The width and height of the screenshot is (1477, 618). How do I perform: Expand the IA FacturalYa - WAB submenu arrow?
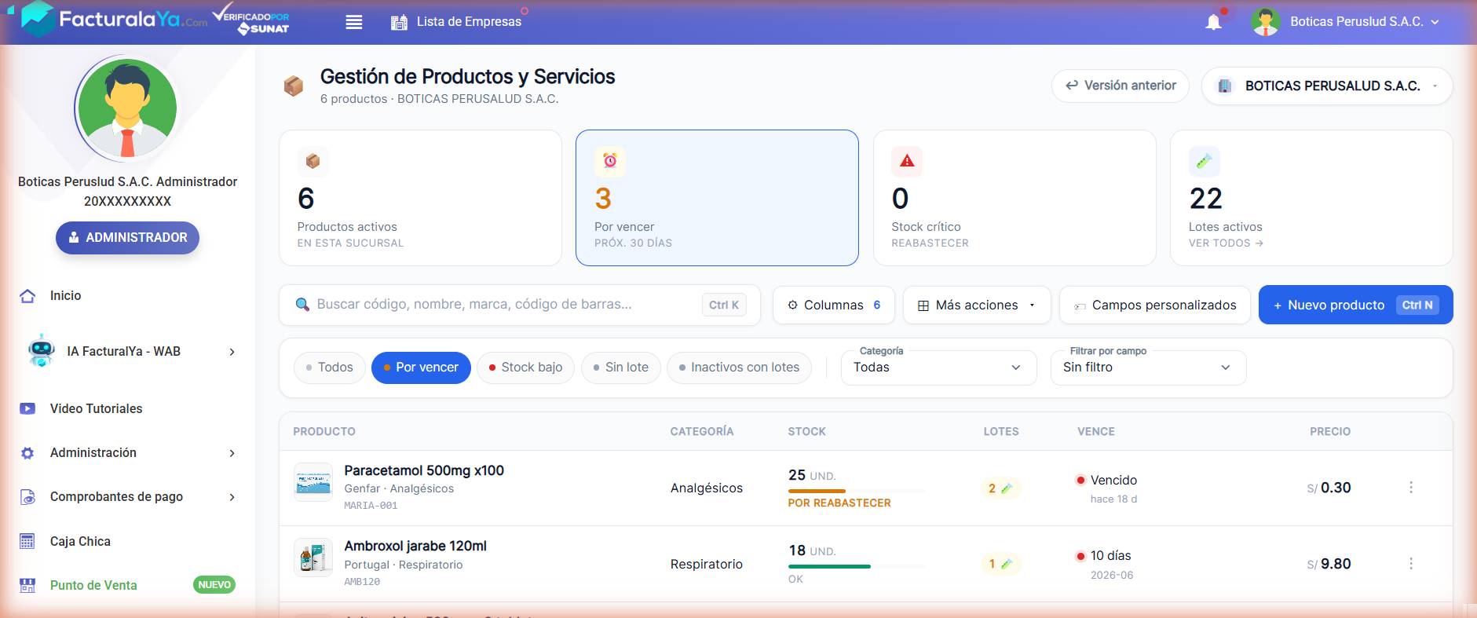(x=232, y=352)
